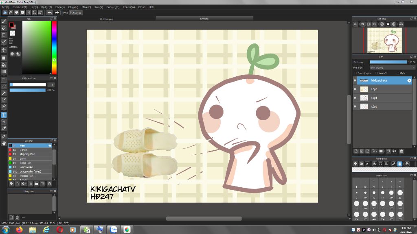The image size is (417, 234).
Task: Undock the Lớp layers panel
Action: point(411,57)
